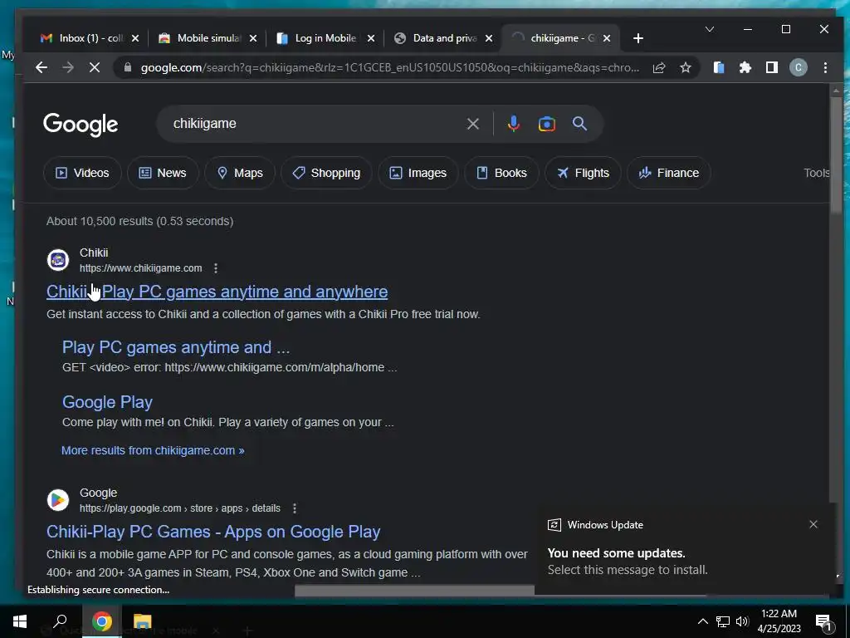This screenshot has width=850, height=638.
Task: Switch to the Data and privacy tab
Action: click(437, 38)
